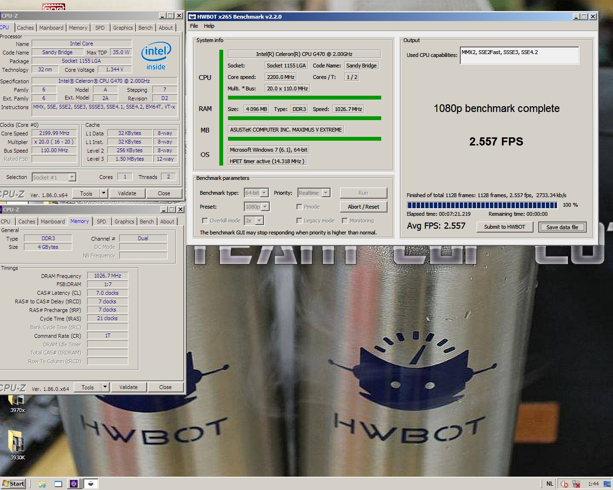Click the benchmark progress bar at 100%
Screen dimensions: 613x490
pos(482,205)
